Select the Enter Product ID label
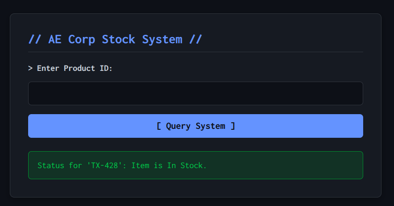This screenshot has width=394, height=206. [x=71, y=68]
